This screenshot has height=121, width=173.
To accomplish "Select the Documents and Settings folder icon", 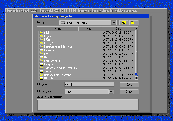I will click(x=41, y=47).
